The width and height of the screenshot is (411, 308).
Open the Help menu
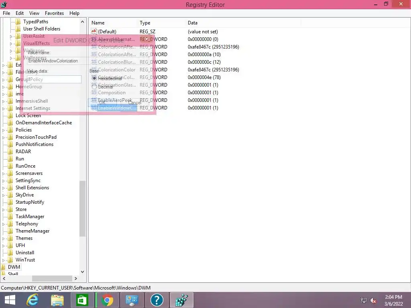pos(74,13)
